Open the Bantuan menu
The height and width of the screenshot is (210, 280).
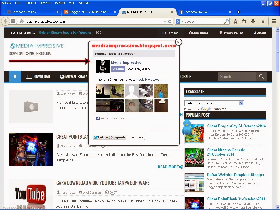84,3
